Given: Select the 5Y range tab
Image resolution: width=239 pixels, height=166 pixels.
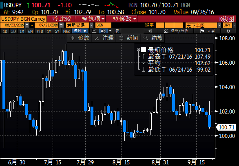Looking at the screenshot, I should tap(57, 31).
